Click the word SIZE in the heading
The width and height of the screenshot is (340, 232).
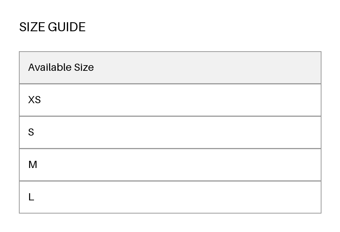[32, 27]
